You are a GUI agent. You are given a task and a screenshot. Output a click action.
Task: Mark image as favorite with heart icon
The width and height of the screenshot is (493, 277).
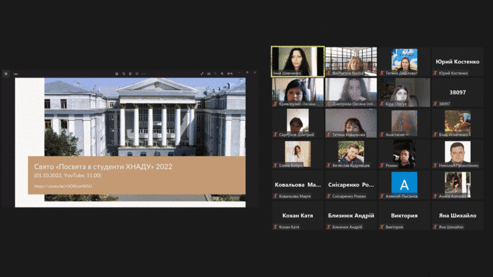coord(137,73)
